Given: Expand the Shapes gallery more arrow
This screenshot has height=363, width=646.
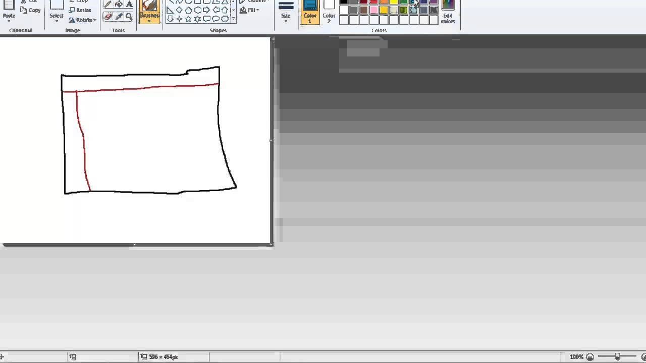Looking at the screenshot, I should [233, 19].
